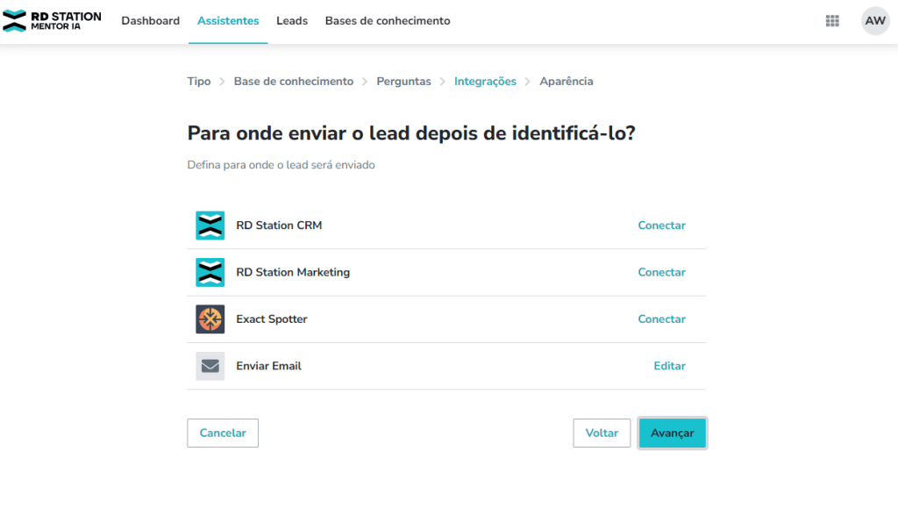The width and height of the screenshot is (898, 516).
Task: Open the AW user avatar menu
Action: tap(875, 21)
